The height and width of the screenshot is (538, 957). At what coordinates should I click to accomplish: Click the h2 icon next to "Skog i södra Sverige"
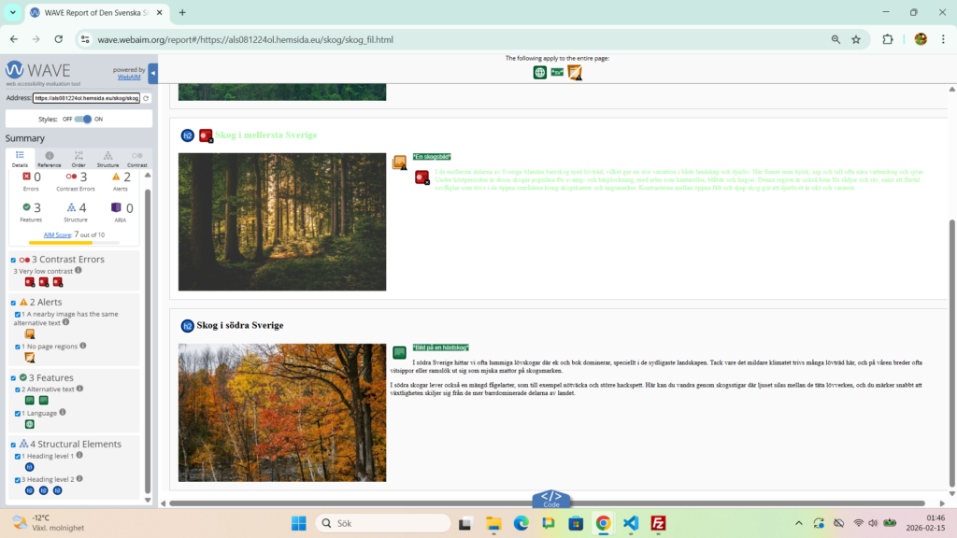click(187, 326)
